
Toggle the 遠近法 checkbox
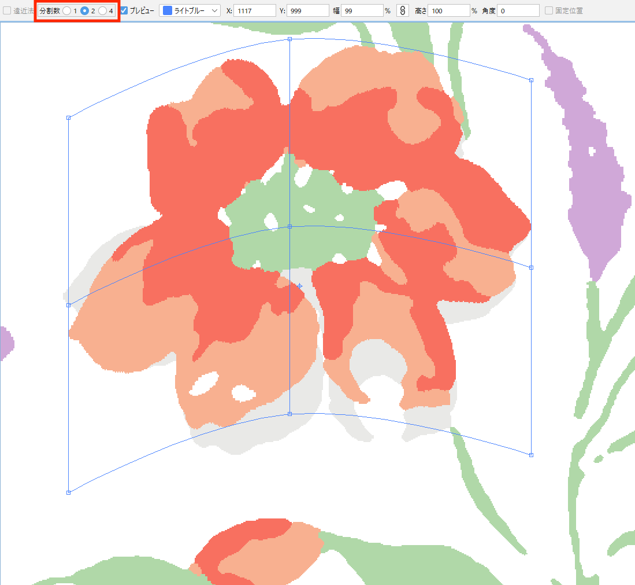[7, 10]
